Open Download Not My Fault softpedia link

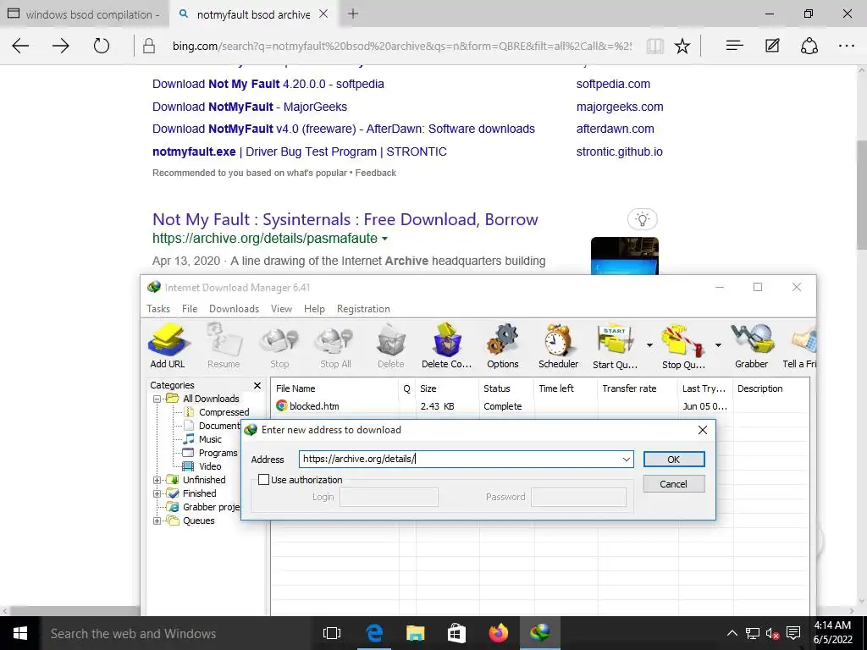point(268,84)
